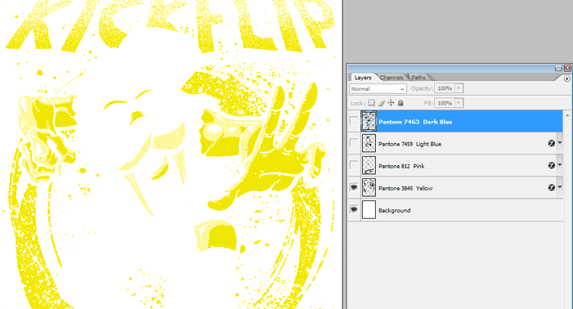The width and height of the screenshot is (573, 309).
Task: Click the lock position move icon
Action: point(391,103)
